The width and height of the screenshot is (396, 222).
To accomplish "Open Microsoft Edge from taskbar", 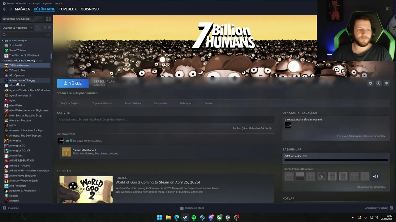I will (177, 217).
